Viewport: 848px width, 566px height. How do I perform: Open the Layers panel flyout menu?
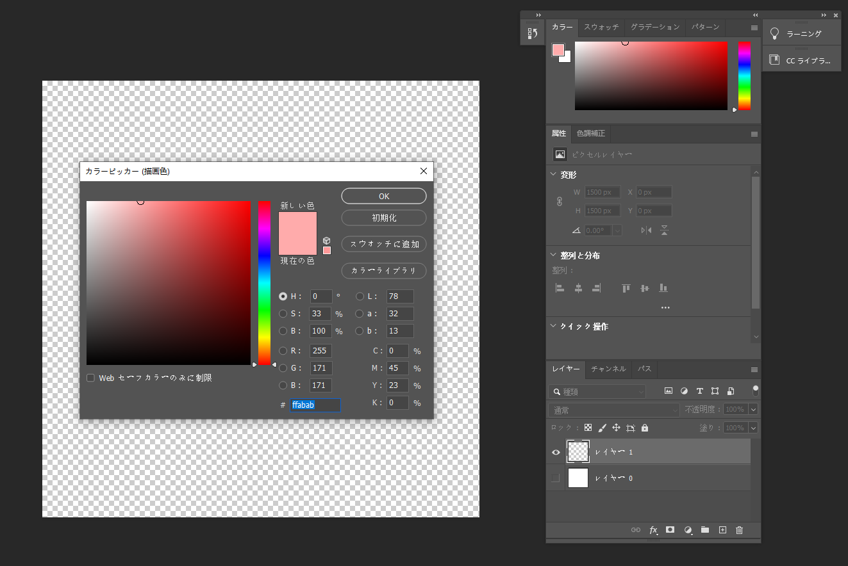pos(754,369)
